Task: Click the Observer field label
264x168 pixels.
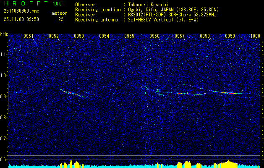Action: pos(85,5)
